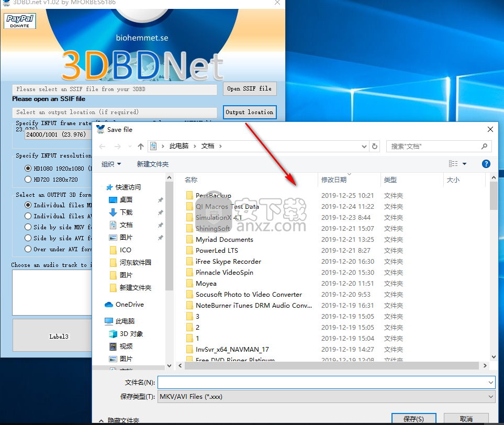Click the Forward navigation arrow

click(118, 147)
